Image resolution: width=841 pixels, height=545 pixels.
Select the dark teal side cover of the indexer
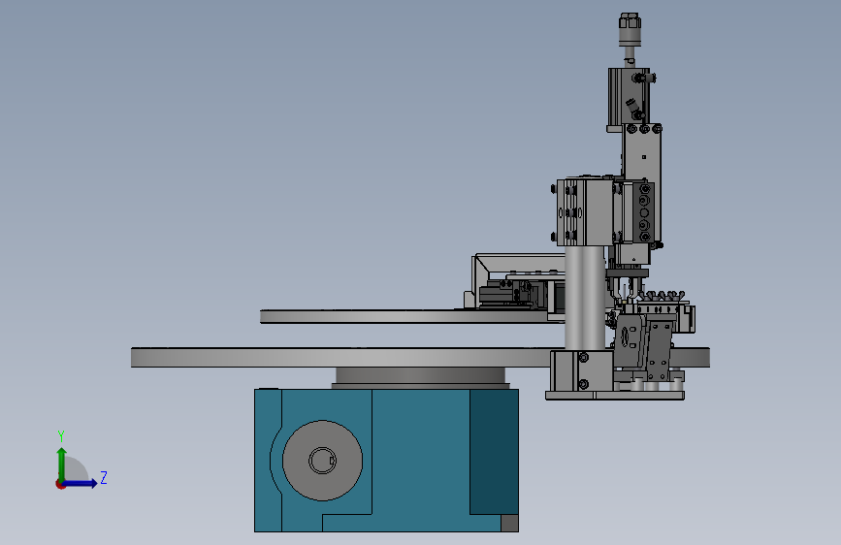tap(494, 452)
